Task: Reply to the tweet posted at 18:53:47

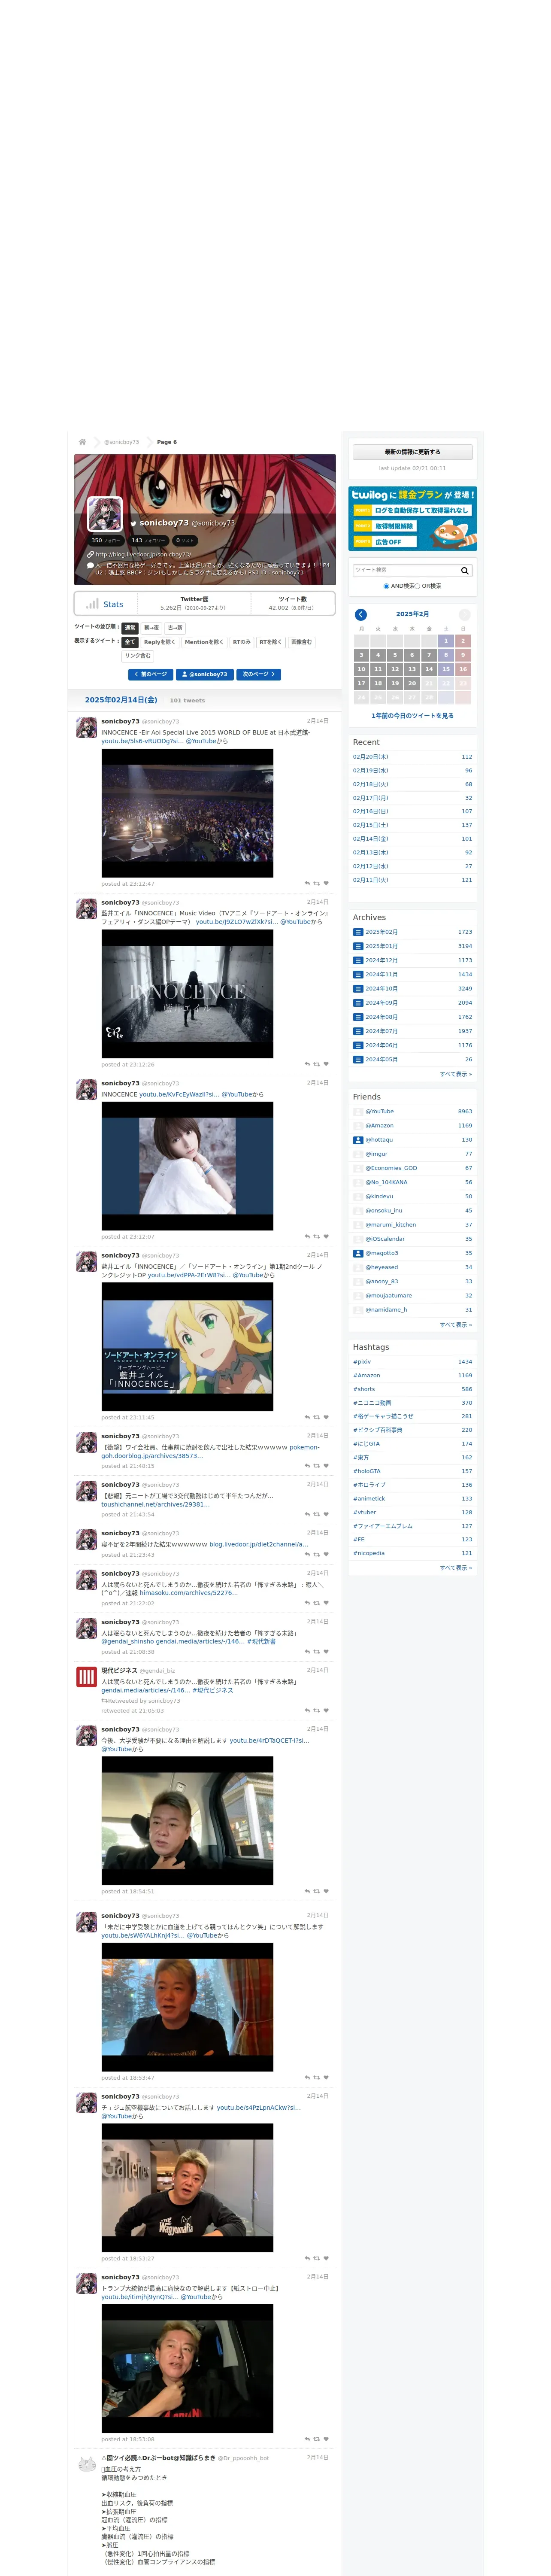Action: pos(307,2078)
